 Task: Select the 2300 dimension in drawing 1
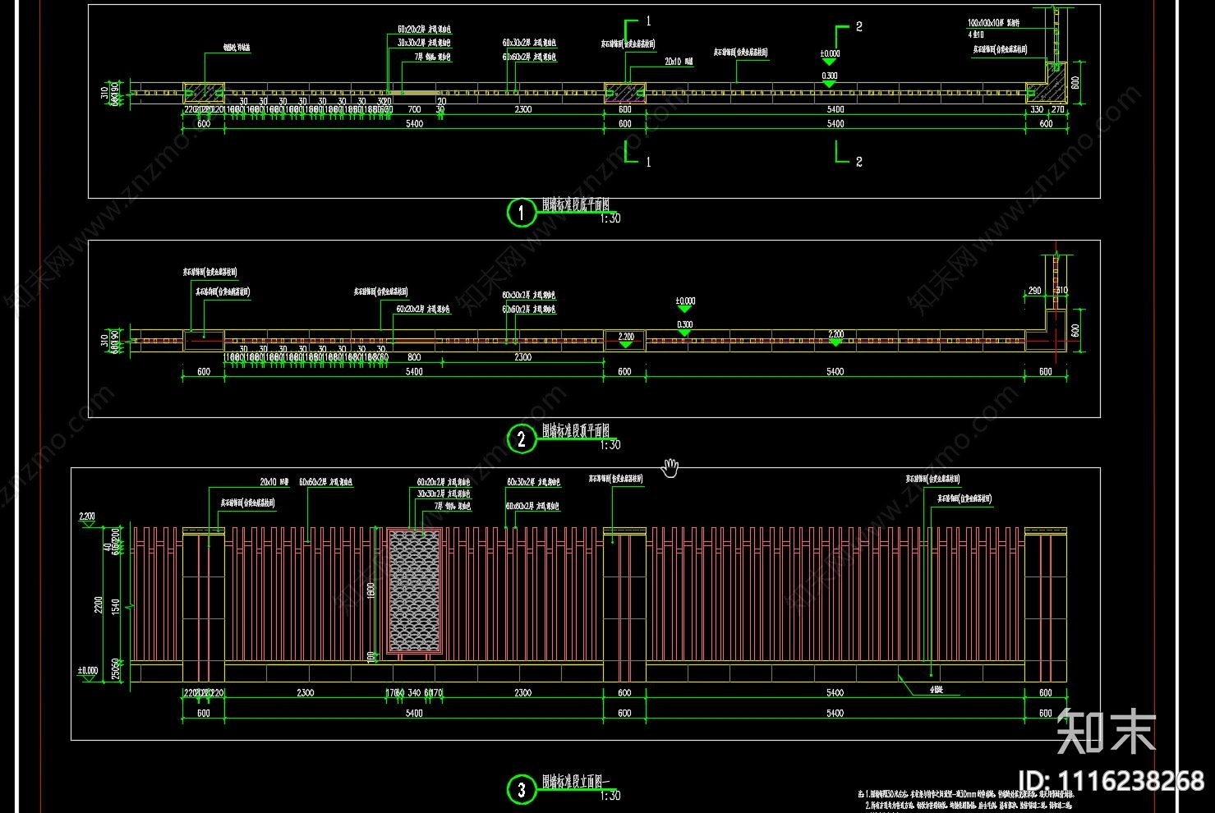coord(522,109)
